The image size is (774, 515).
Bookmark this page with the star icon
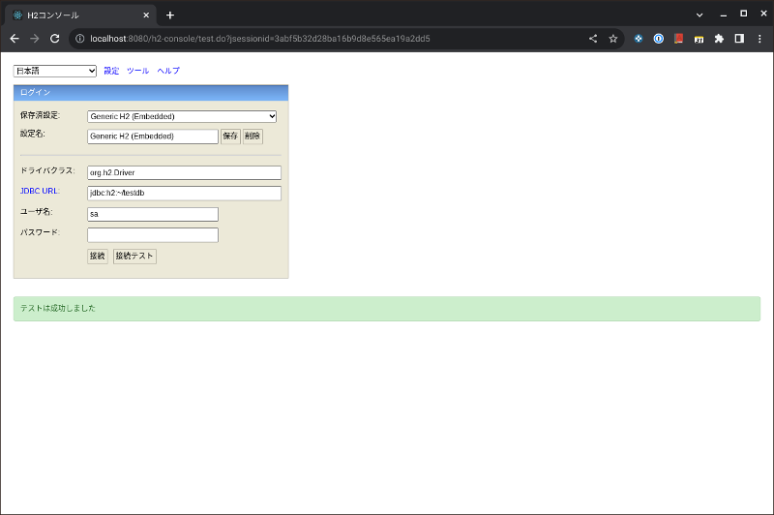[x=613, y=39]
